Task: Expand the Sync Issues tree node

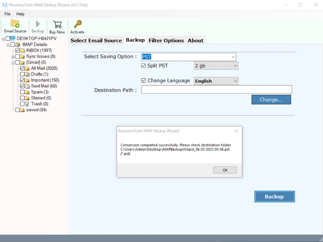Action: coord(13,57)
